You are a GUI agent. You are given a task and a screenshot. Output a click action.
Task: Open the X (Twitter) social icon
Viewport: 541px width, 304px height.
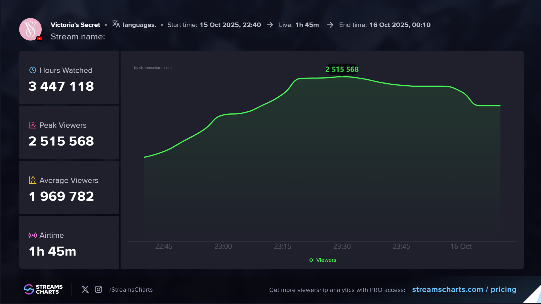pos(85,289)
